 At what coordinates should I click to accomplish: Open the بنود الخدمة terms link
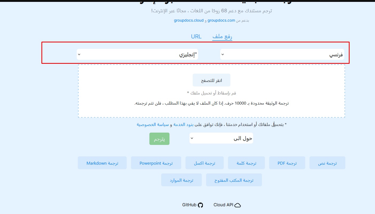click(183, 125)
